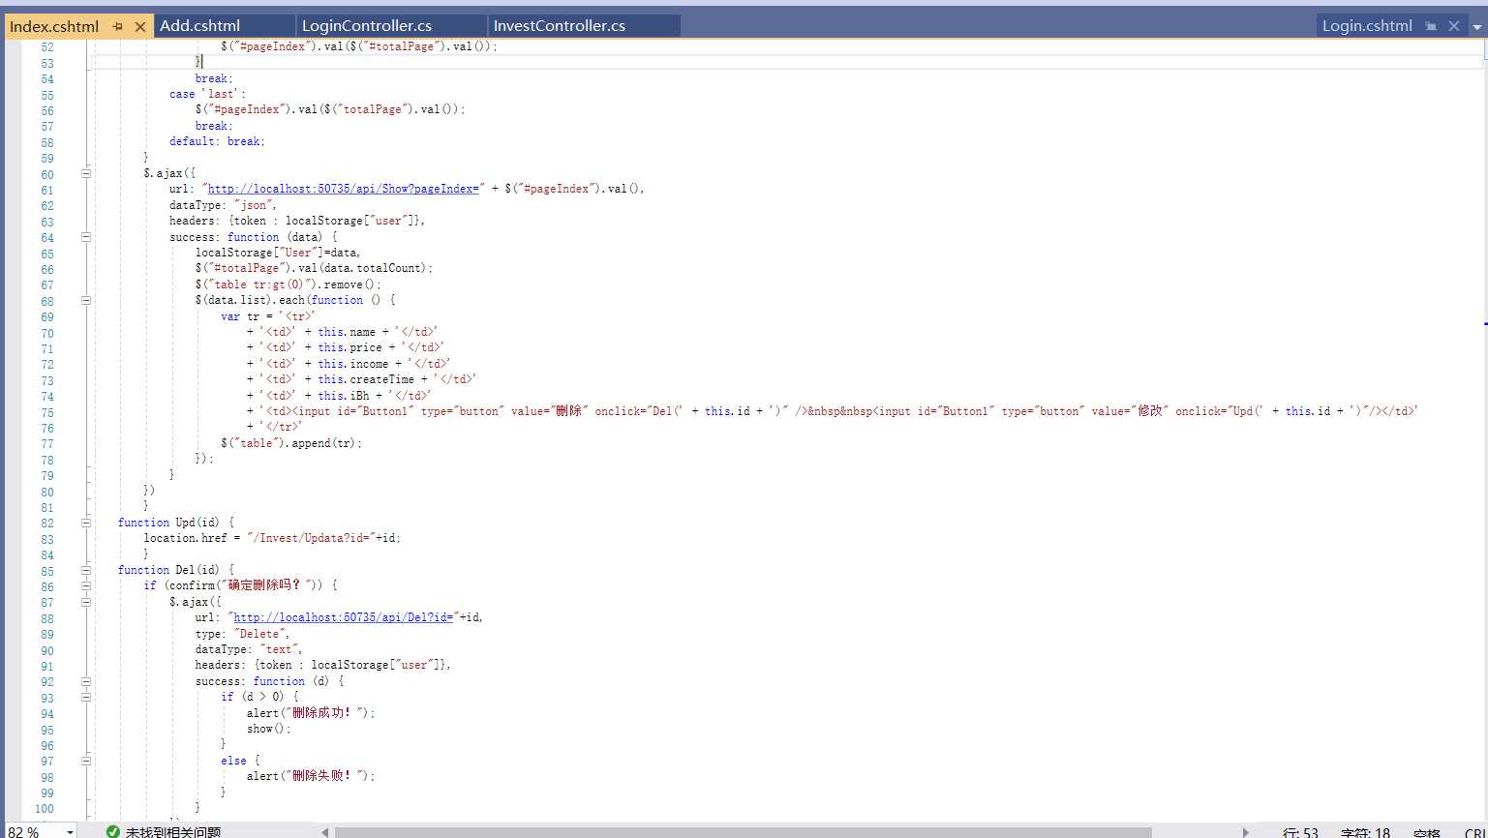This screenshot has height=838, width=1488.
Task: Click the "确定删除吗？" string in confirm
Action: (268, 585)
